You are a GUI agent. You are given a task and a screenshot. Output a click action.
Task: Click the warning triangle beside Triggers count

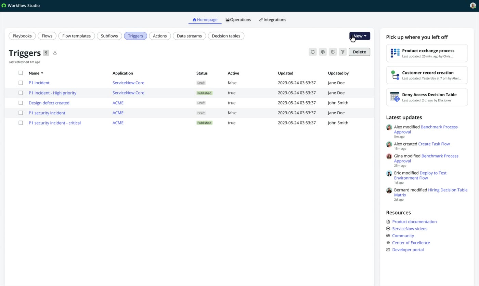pos(55,53)
